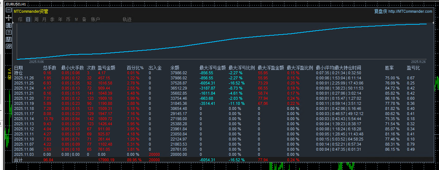Select the 2025.11.19 date row
439x170 pixels.
pos(24,103)
